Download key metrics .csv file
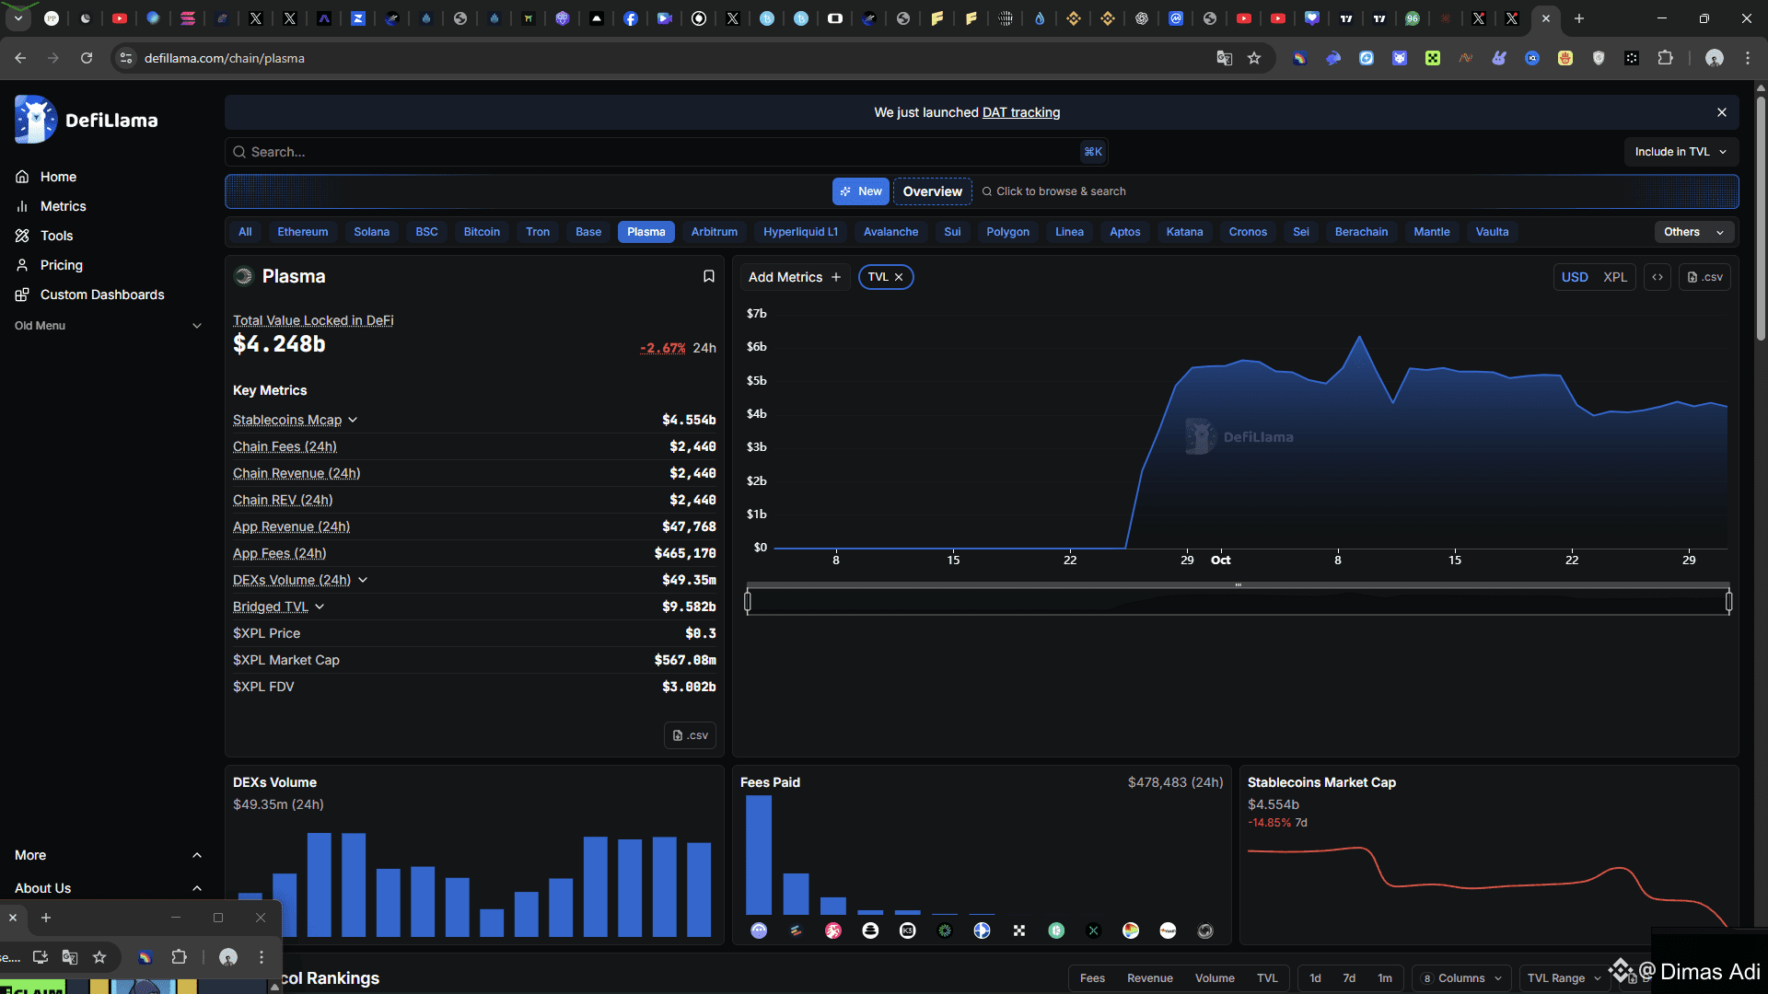 click(690, 735)
